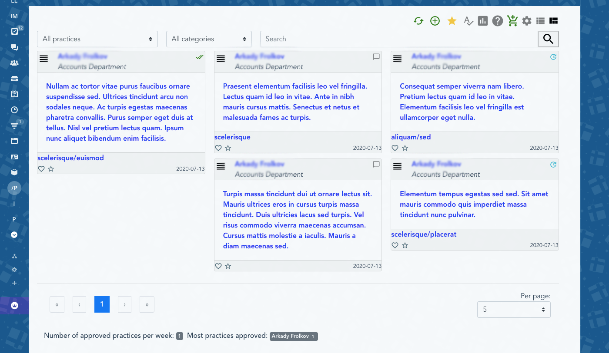Open help via question mark icon
Image resolution: width=609 pixels, height=353 pixels.
point(498,21)
